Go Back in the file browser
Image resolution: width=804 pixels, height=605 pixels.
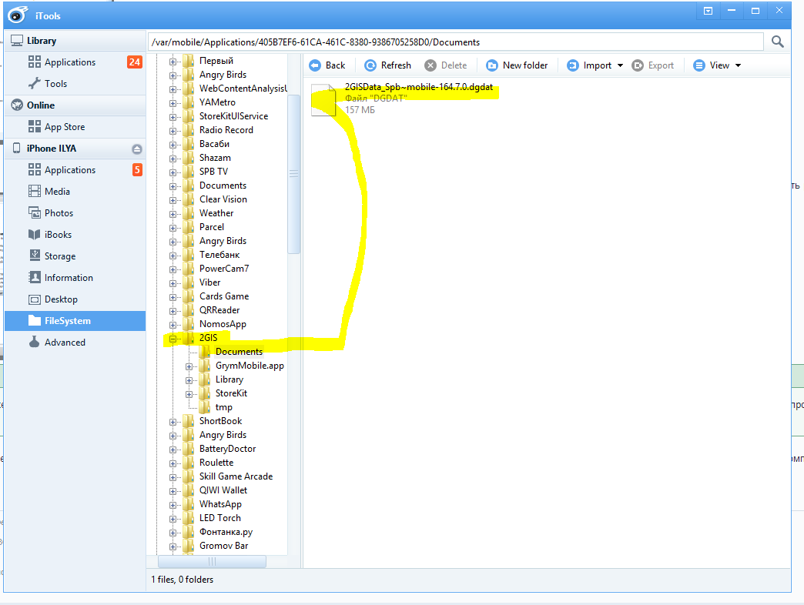click(x=327, y=65)
